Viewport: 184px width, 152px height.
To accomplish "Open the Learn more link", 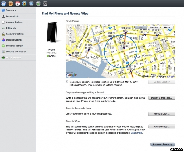I will click(x=137, y=133).
